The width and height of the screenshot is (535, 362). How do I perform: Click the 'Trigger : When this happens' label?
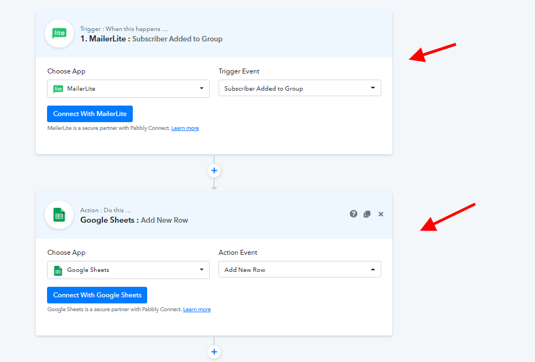click(123, 29)
